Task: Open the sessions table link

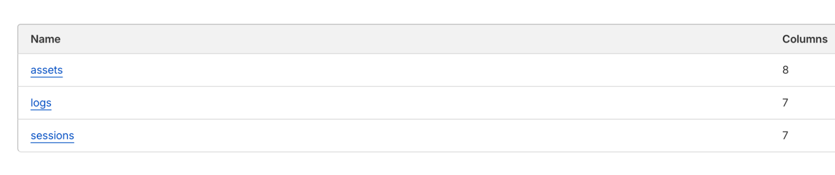Action: click(52, 136)
